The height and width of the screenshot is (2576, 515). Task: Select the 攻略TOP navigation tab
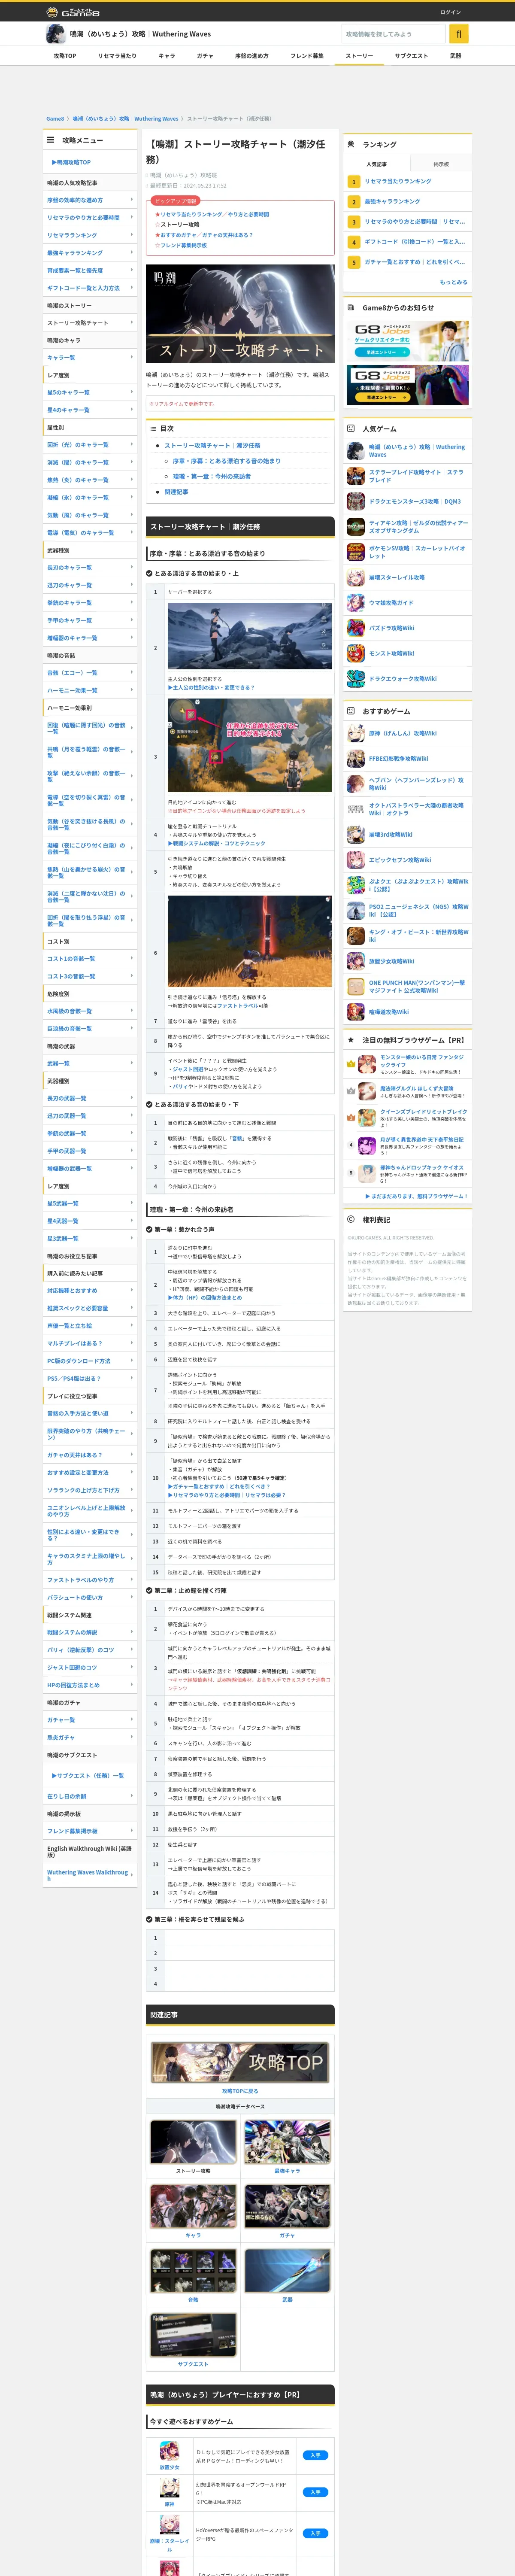coord(65,56)
